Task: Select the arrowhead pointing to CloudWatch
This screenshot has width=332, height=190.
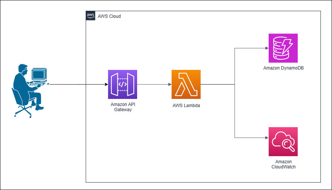Action: coord(266,138)
